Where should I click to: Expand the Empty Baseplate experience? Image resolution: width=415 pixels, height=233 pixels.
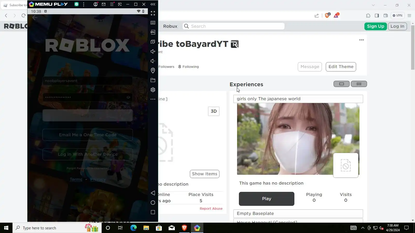[298, 214]
